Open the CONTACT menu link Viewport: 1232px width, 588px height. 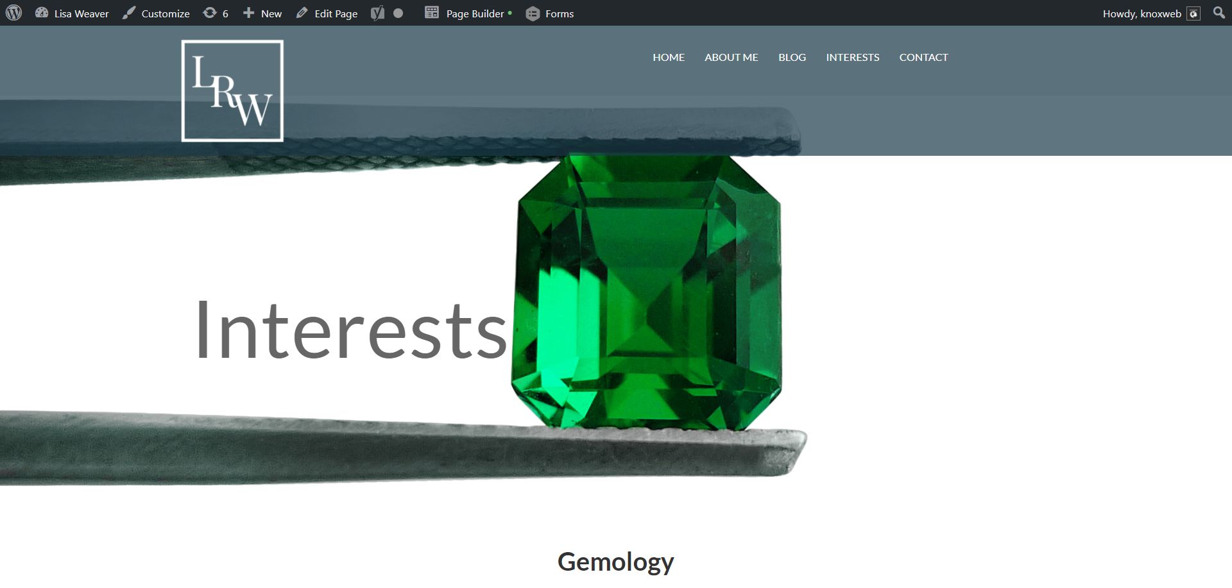pos(923,57)
